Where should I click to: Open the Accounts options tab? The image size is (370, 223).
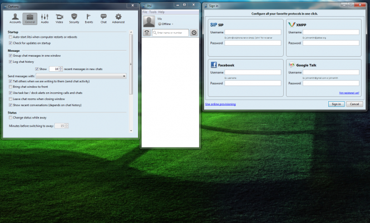tap(15, 18)
